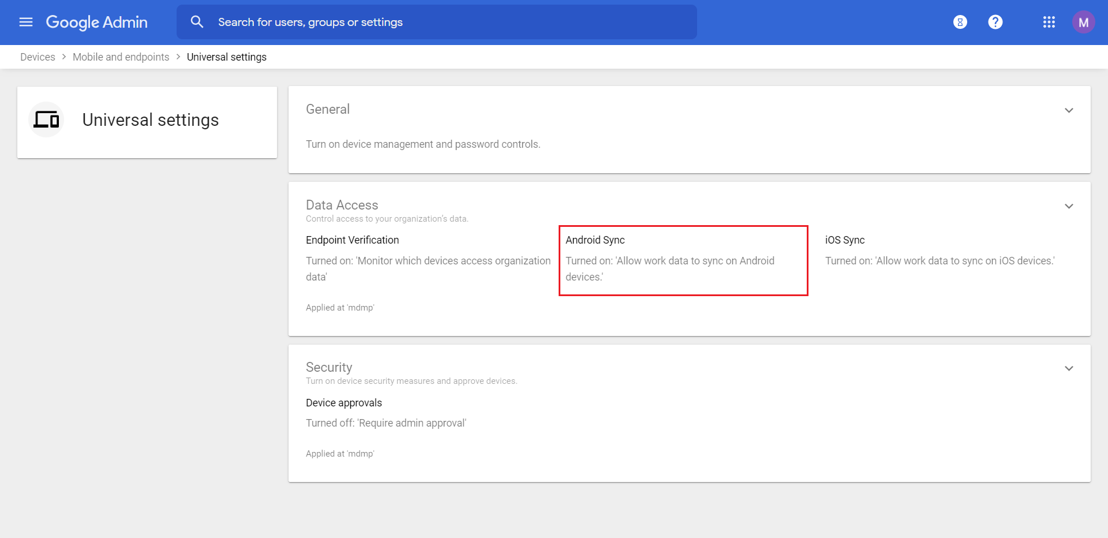Expand the Security section chevron
Image resolution: width=1108 pixels, height=538 pixels.
tap(1069, 368)
